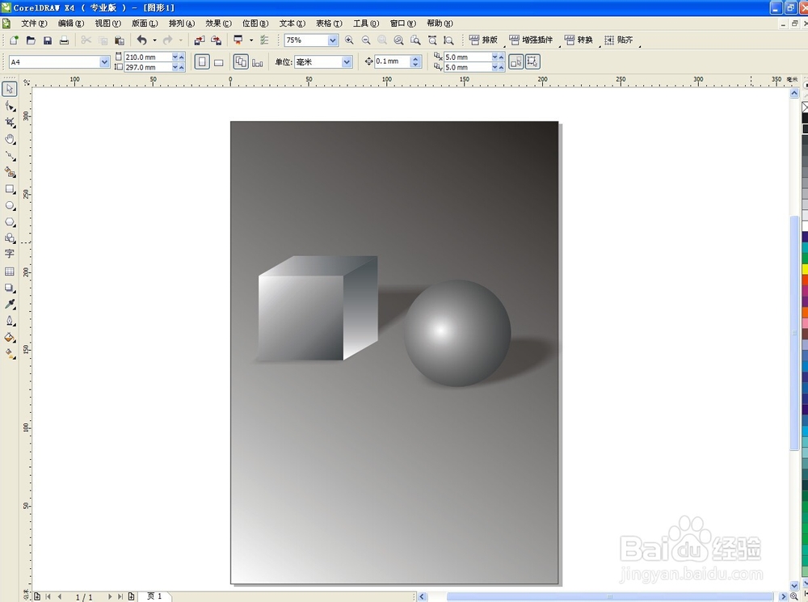The height and width of the screenshot is (602, 808).
Task: Click the duplicate distance X 5.0 mm field
Action: [x=467, y=57]
